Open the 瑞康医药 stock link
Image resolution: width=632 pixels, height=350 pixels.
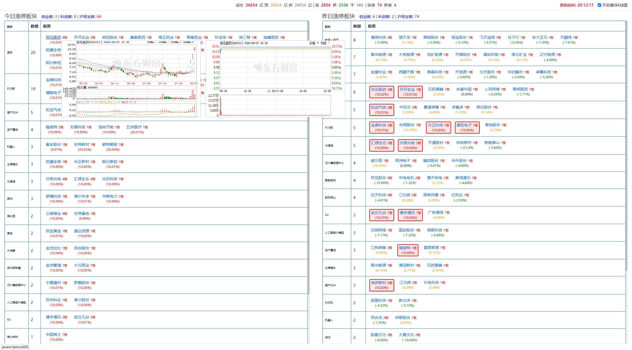click(x=271, y=37)
